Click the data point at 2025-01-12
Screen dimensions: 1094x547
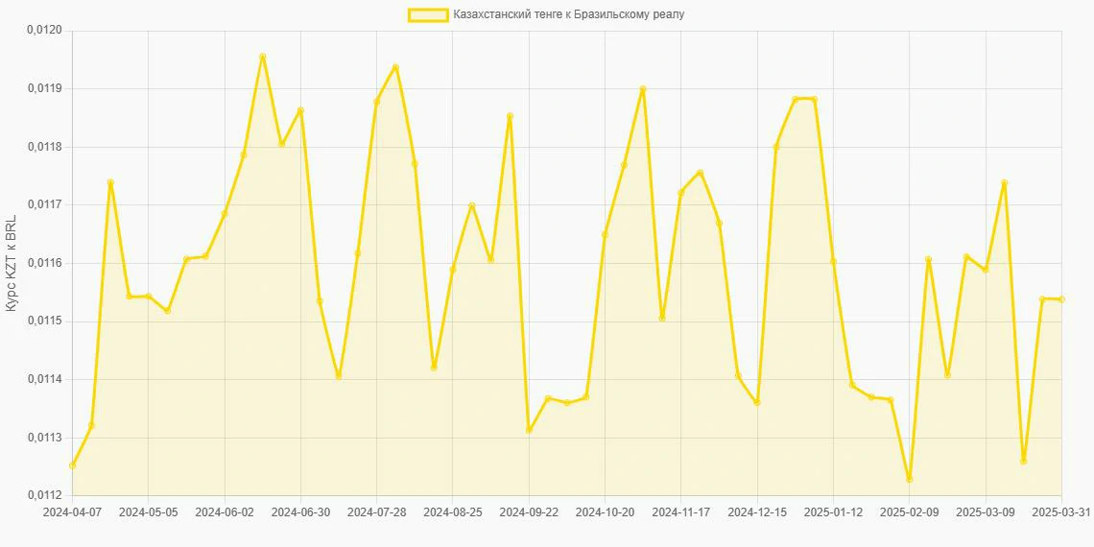tap(833, 261)
